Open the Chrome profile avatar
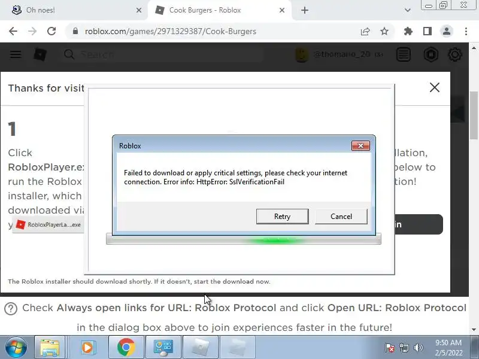The image size is (479, 359). click(447, 31)
